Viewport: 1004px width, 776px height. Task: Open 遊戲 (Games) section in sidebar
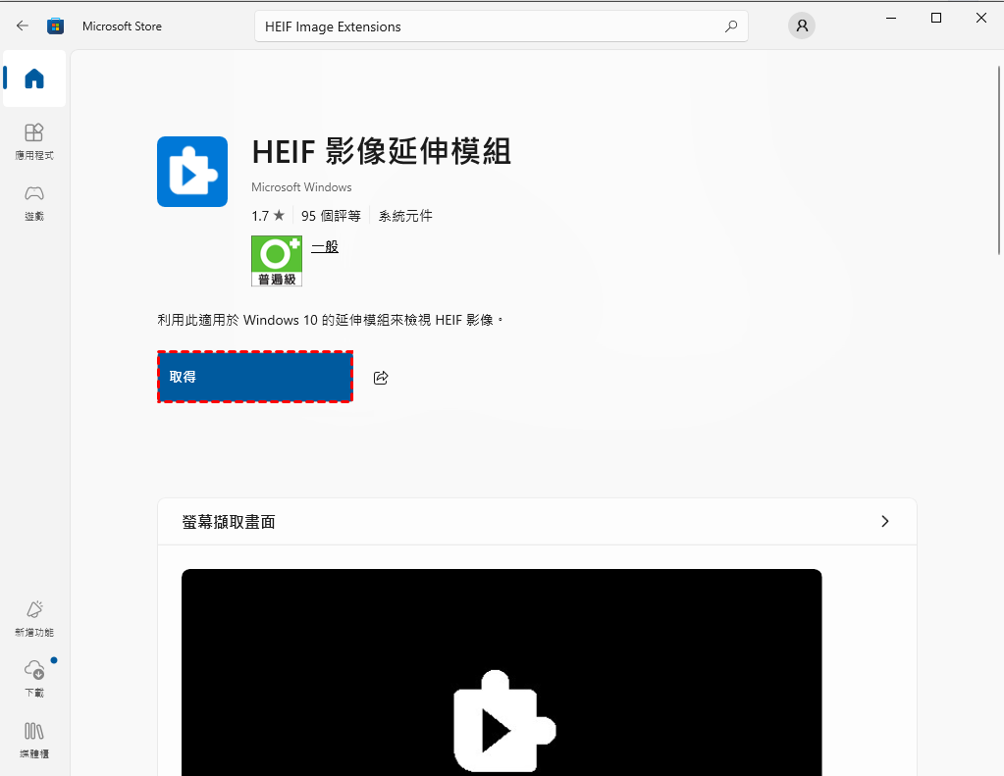tap(34, 201)
